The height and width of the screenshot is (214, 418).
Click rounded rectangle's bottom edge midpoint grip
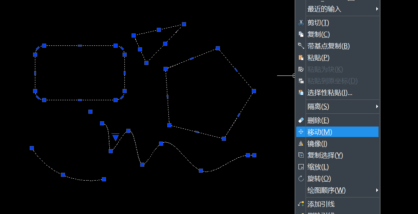[80, 100]
